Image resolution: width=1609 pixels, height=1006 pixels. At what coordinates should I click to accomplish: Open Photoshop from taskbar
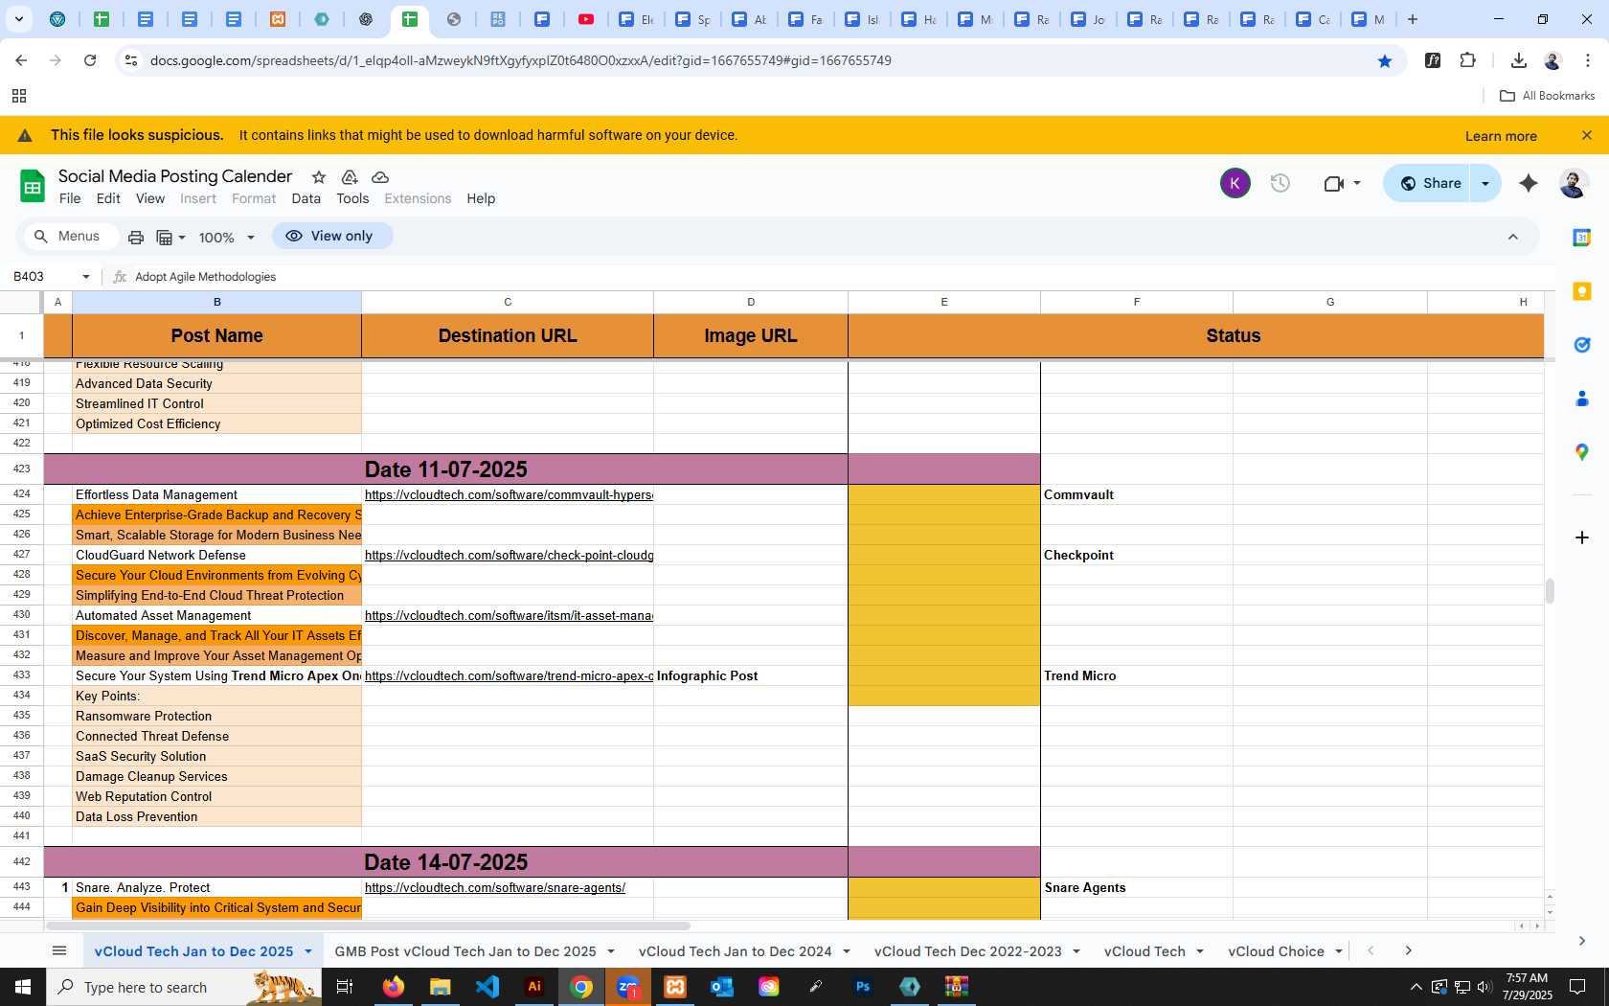pyautogui.click(x=863, y=986)
